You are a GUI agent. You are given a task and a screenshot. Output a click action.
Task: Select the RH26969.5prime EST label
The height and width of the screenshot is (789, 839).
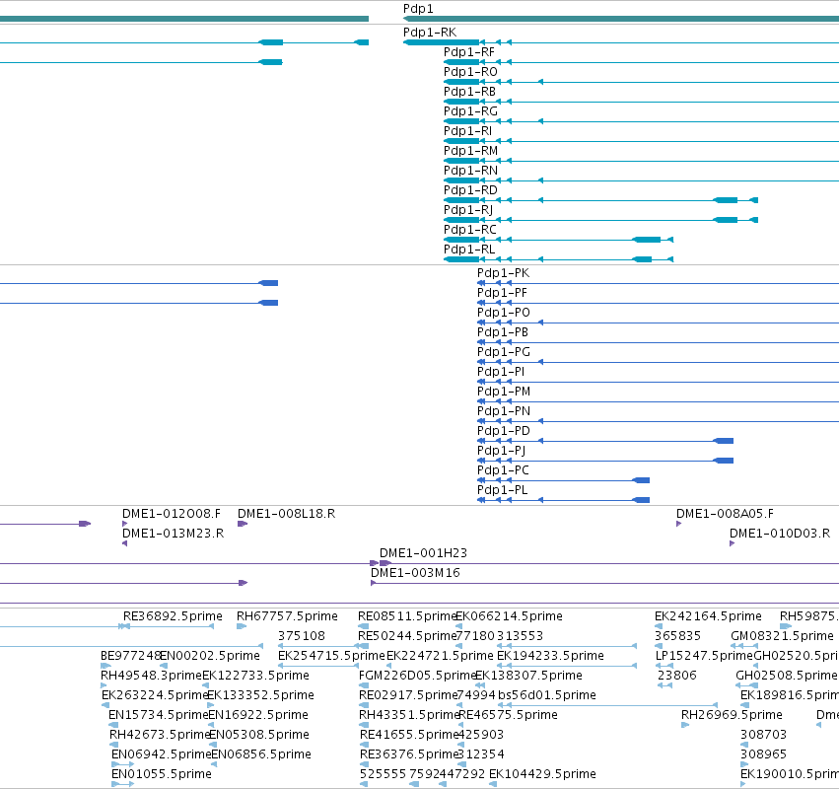pyautogui.click(x=732, y=716)
